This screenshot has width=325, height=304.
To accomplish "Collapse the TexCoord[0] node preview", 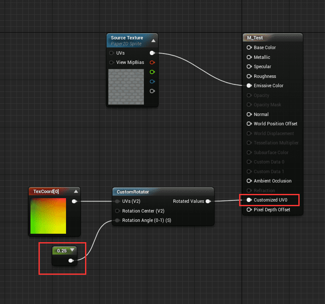I will (76, 191).
